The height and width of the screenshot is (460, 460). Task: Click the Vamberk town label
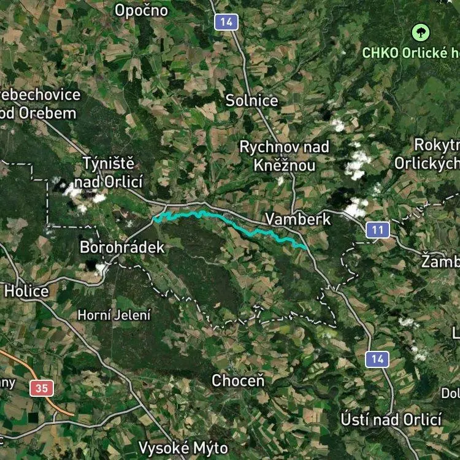[x=297, y=219]
